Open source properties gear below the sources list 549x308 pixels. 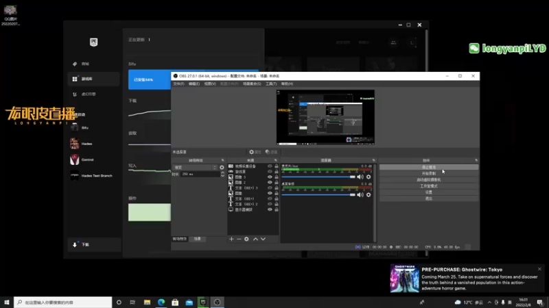tap(246, 239)
